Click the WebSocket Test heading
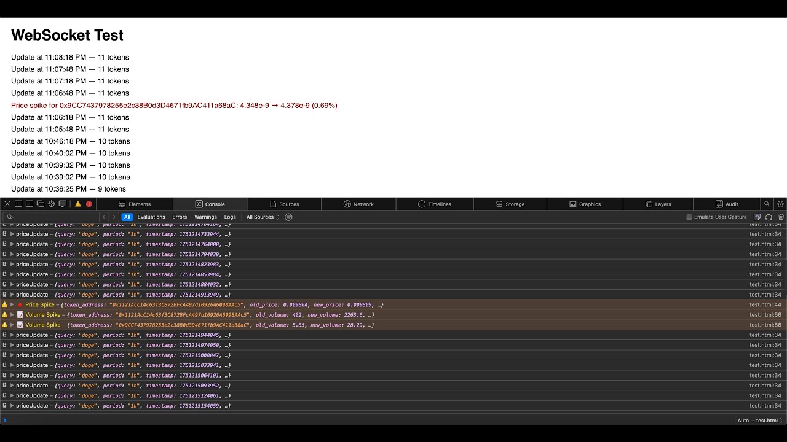The height and width of the screenshot is (442, 787). pyautogui.click(x=67, y=35)
